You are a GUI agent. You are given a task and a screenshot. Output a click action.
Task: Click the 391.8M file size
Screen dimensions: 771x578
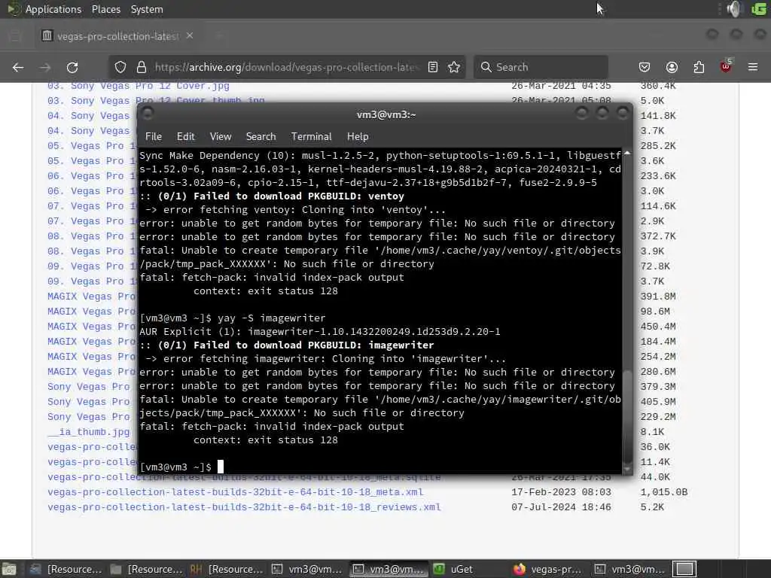(658, 297)
